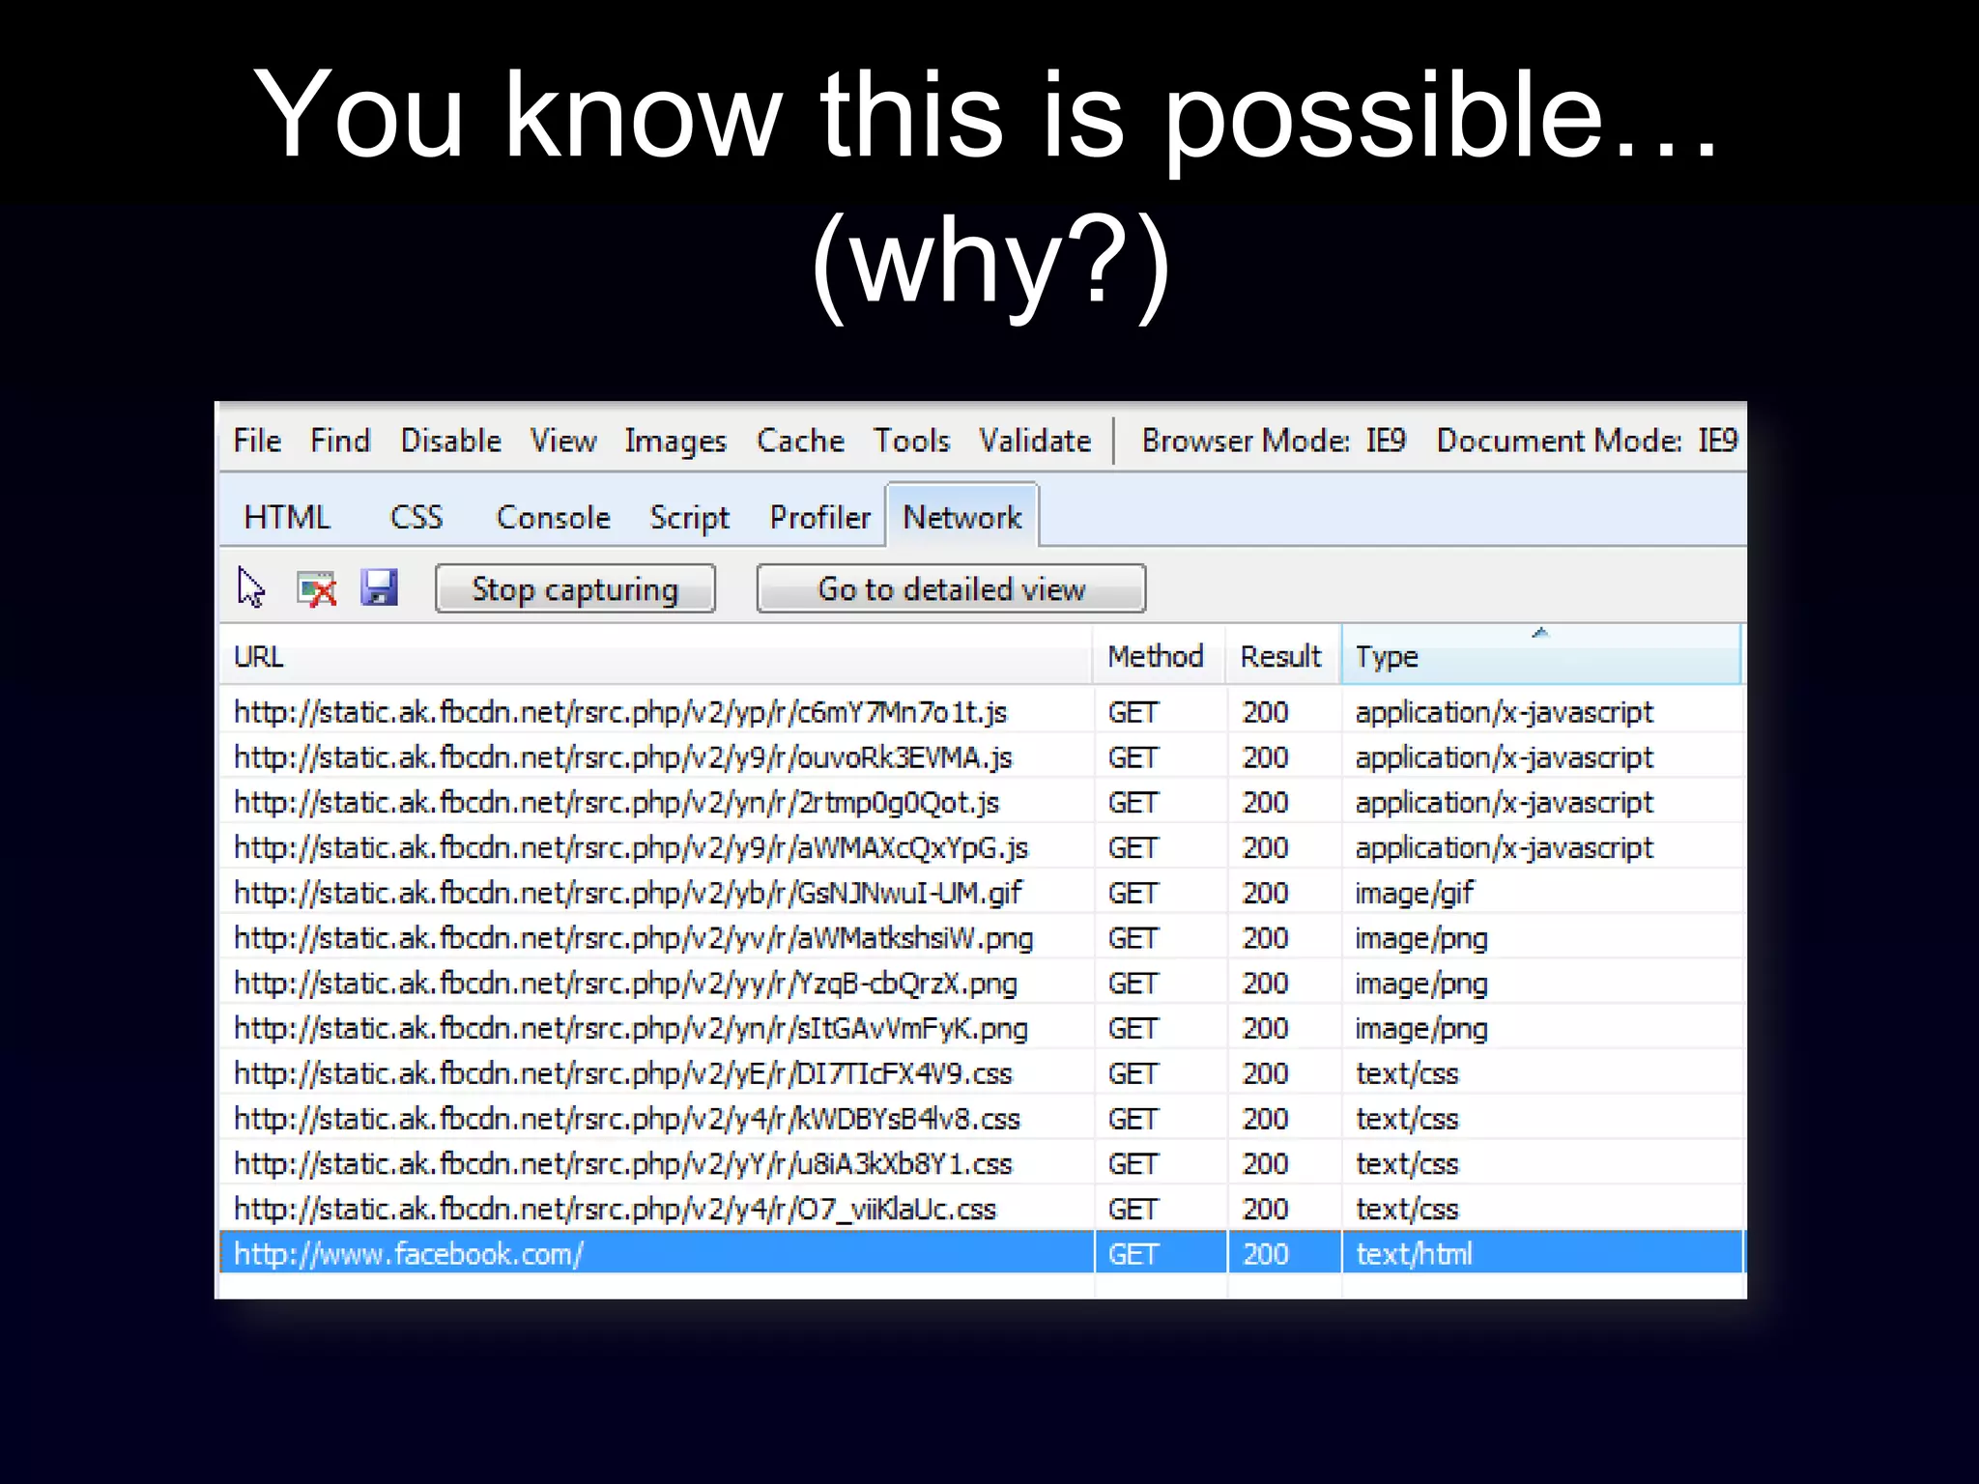1979x1484 pixels.
Task: Click the select element arrow icon
Action: point(251,587)
